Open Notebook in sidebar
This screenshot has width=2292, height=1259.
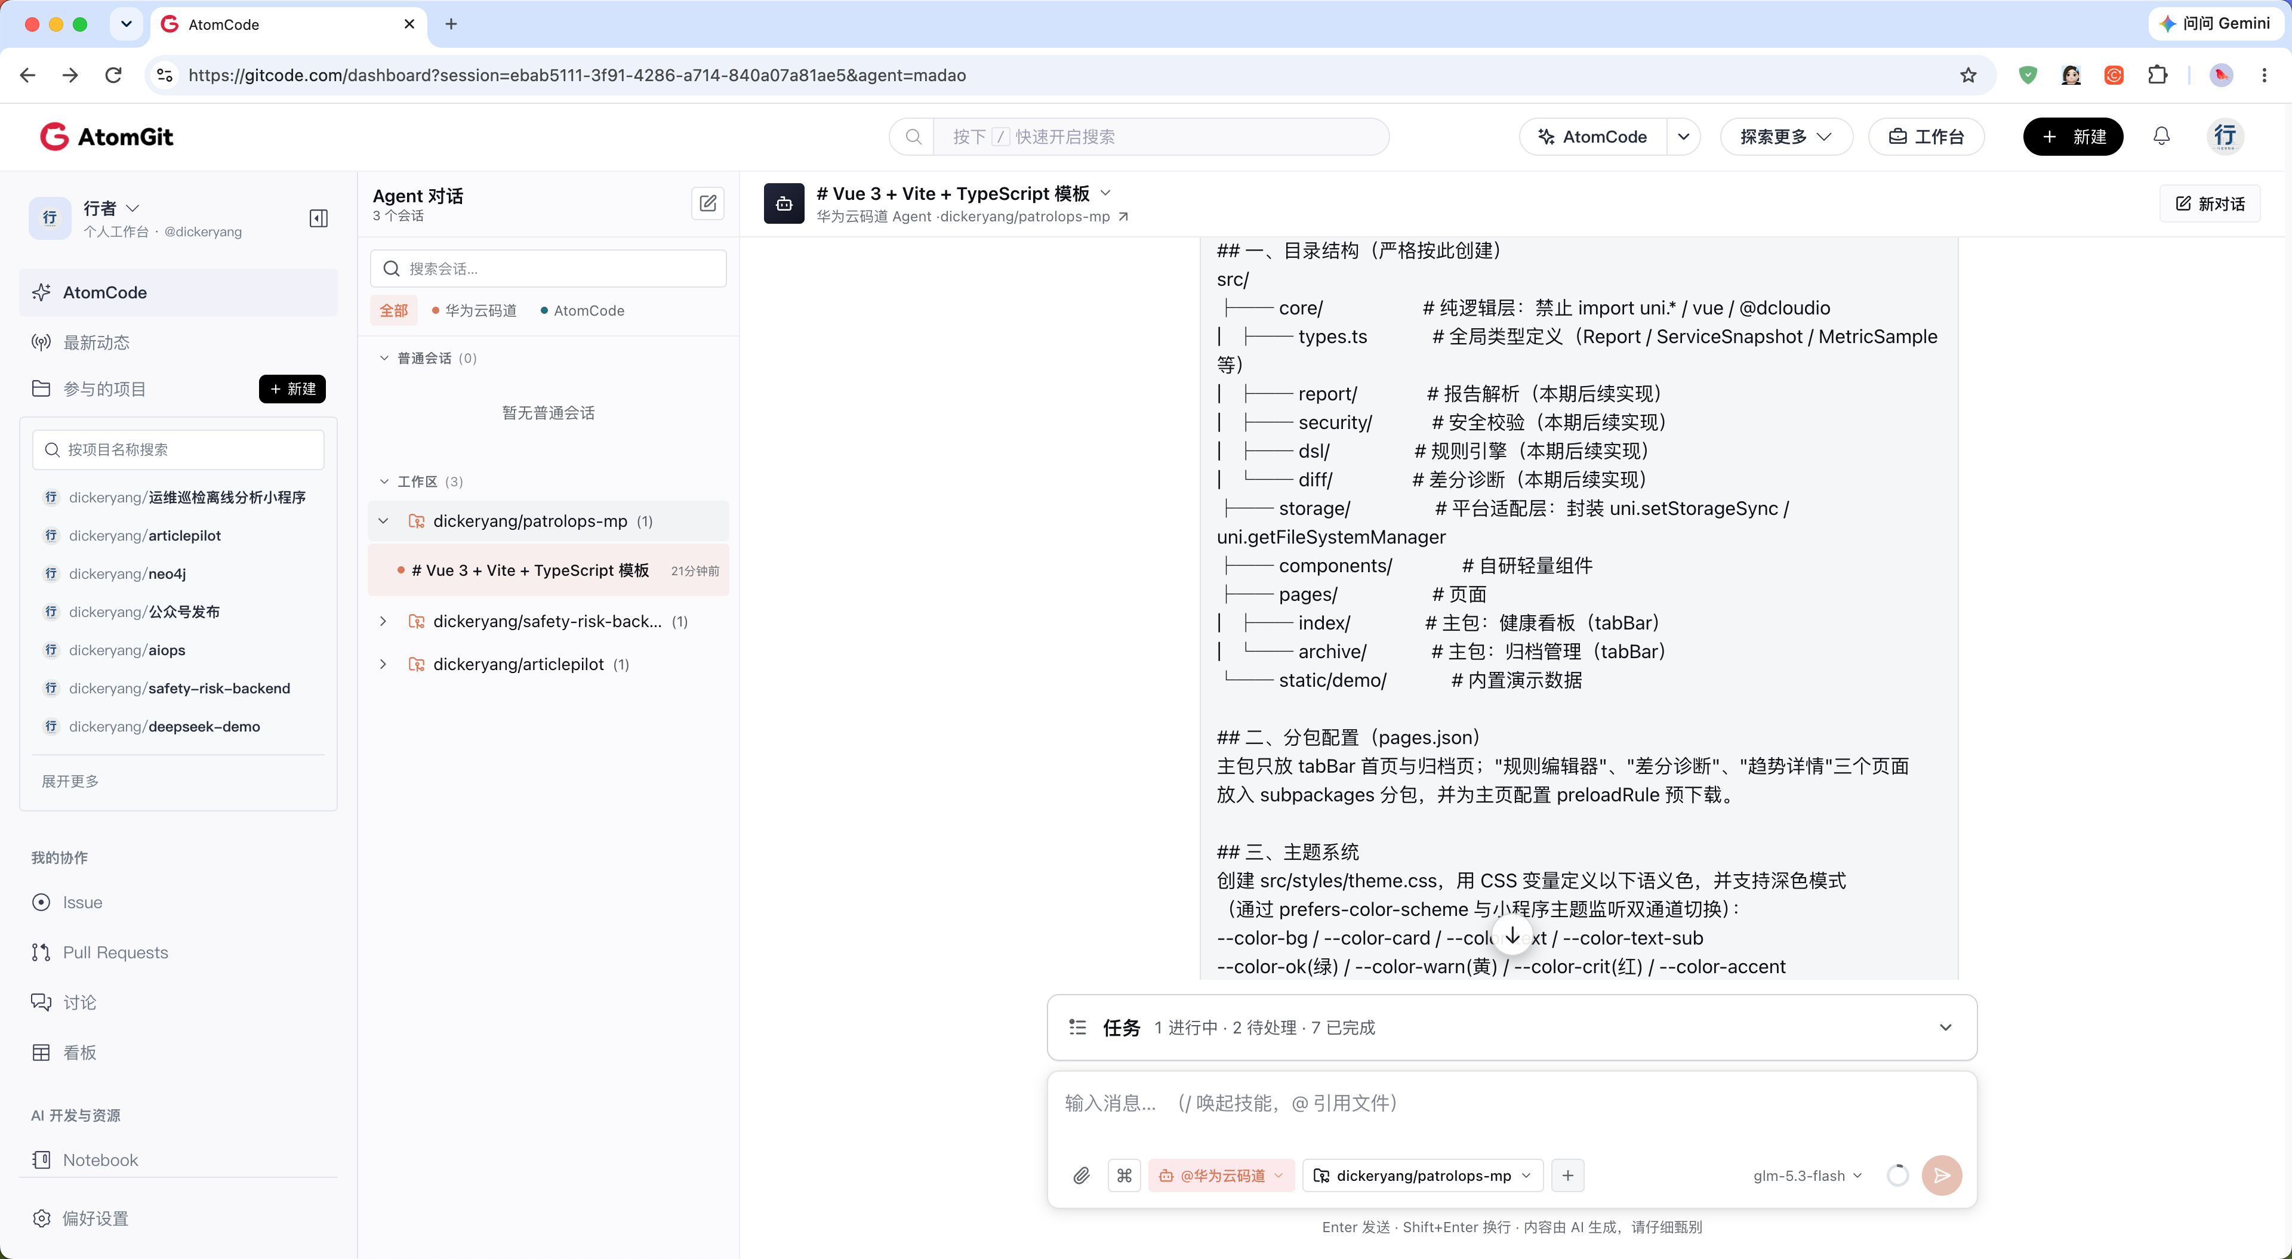(x=100, y=1160)
